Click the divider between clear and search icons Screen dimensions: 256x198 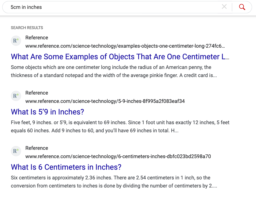232,7
